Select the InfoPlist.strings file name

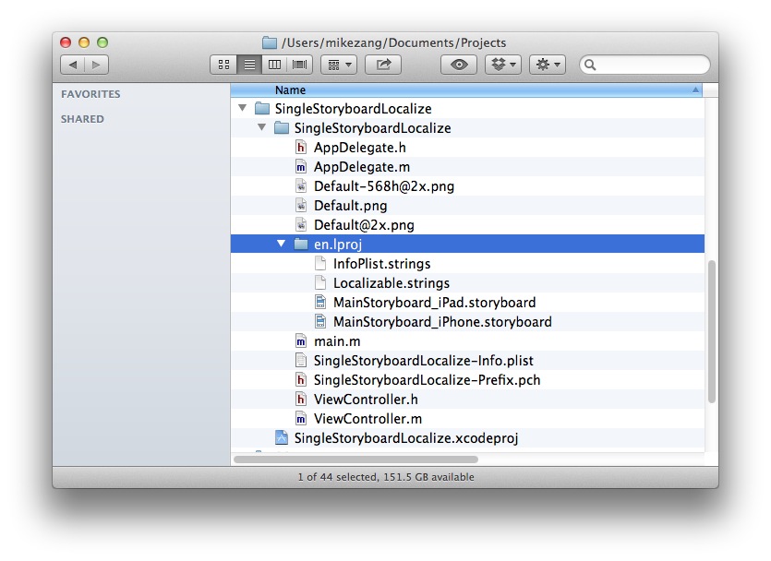(382, 264)
